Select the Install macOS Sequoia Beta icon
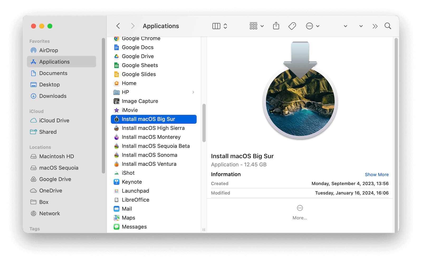 coord(116,146)
